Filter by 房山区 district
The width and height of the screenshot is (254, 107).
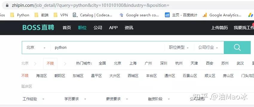[228, 75]
